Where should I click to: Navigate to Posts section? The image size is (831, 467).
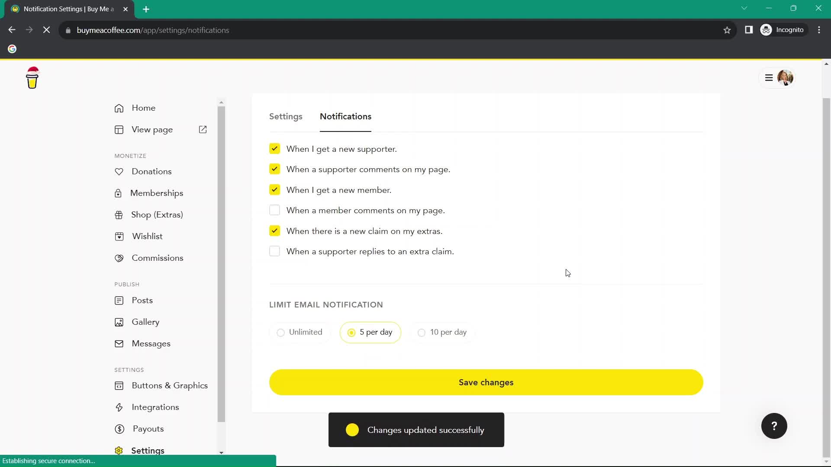(143, 301)
